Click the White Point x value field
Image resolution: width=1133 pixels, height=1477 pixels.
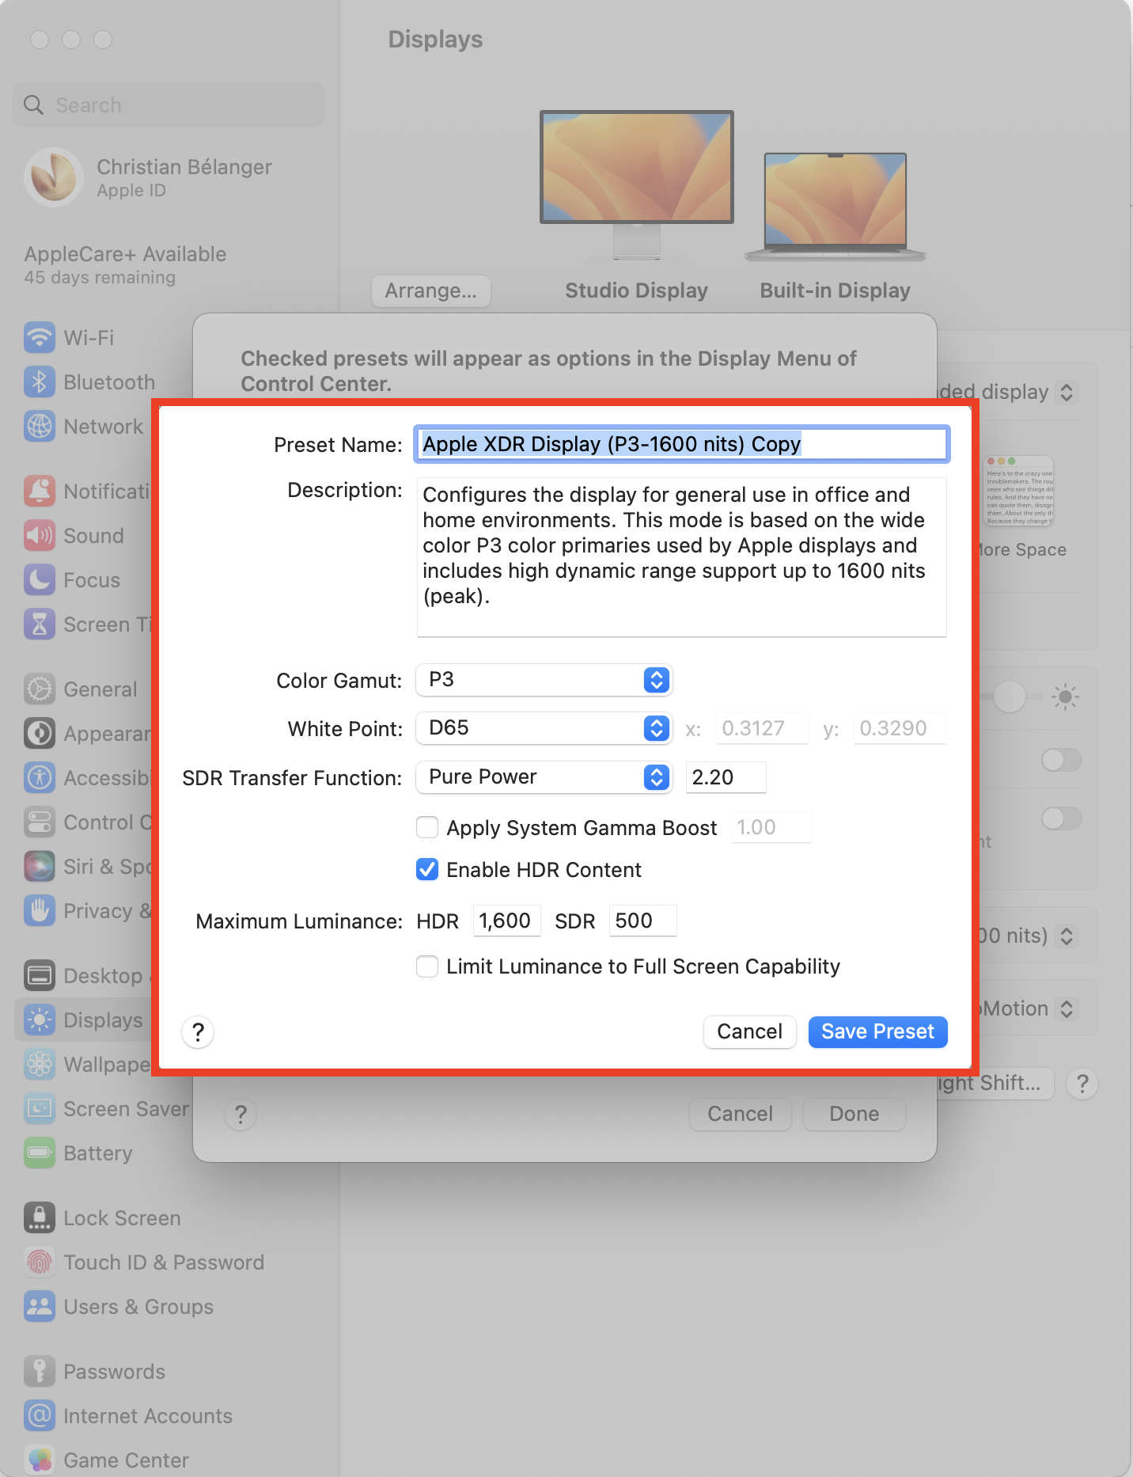click(762, 728)
